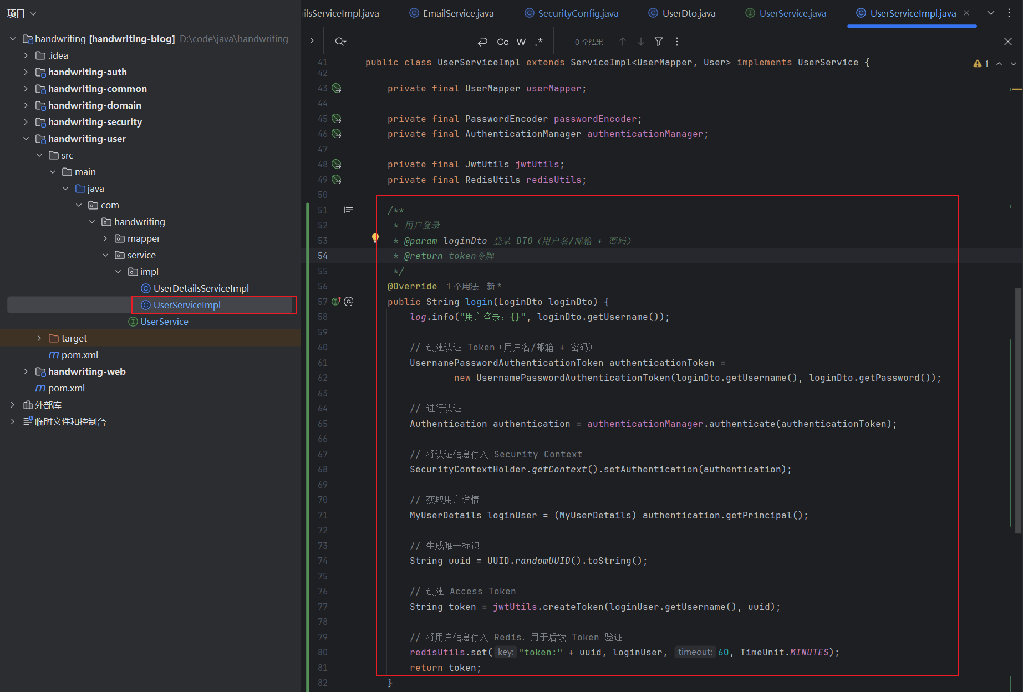Click the Spring bean gutter icon for userMapper
The width and height of the screenshot is (1023, 692).
click(x=337, y=88)
